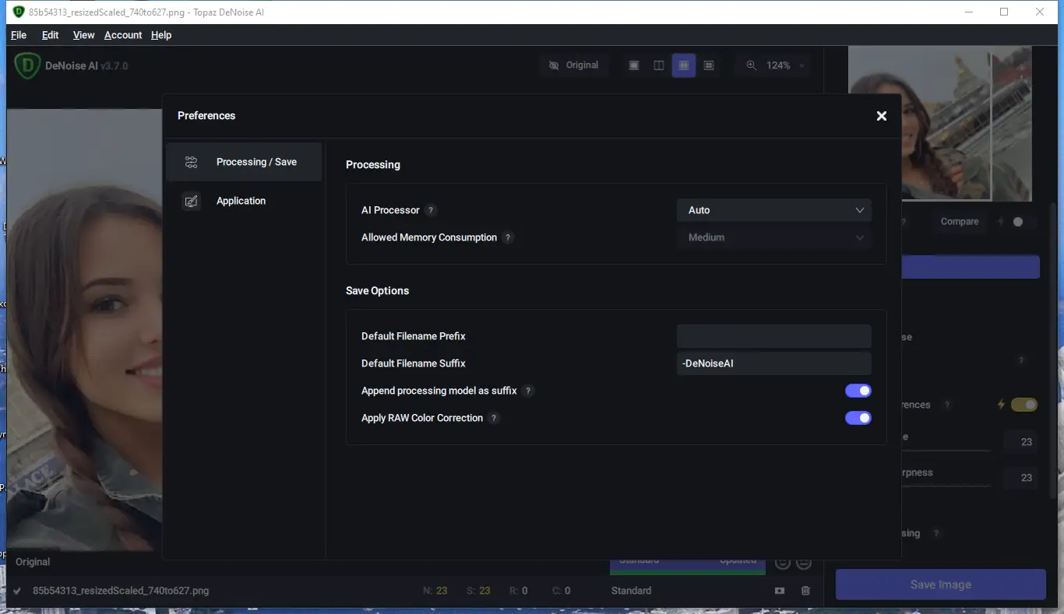Viewport: 1064px width, 614px height.
Task: Expand the Allowed Memory Consumption Medium dropdown
Action: 774,237
